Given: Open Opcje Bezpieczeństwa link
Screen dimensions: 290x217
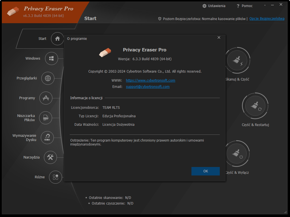Looking at the screenshot, I should pos(267,19).
